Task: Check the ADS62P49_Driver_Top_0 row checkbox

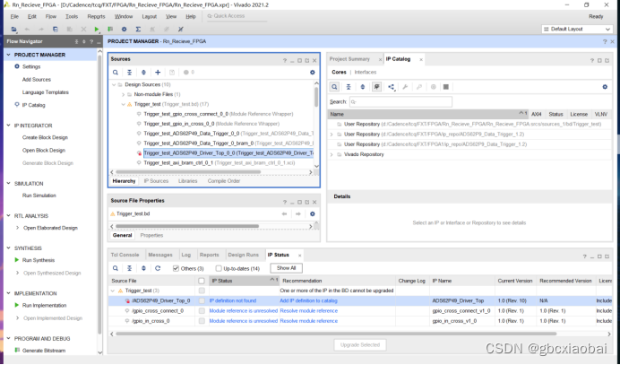Action: pos(202,300)
